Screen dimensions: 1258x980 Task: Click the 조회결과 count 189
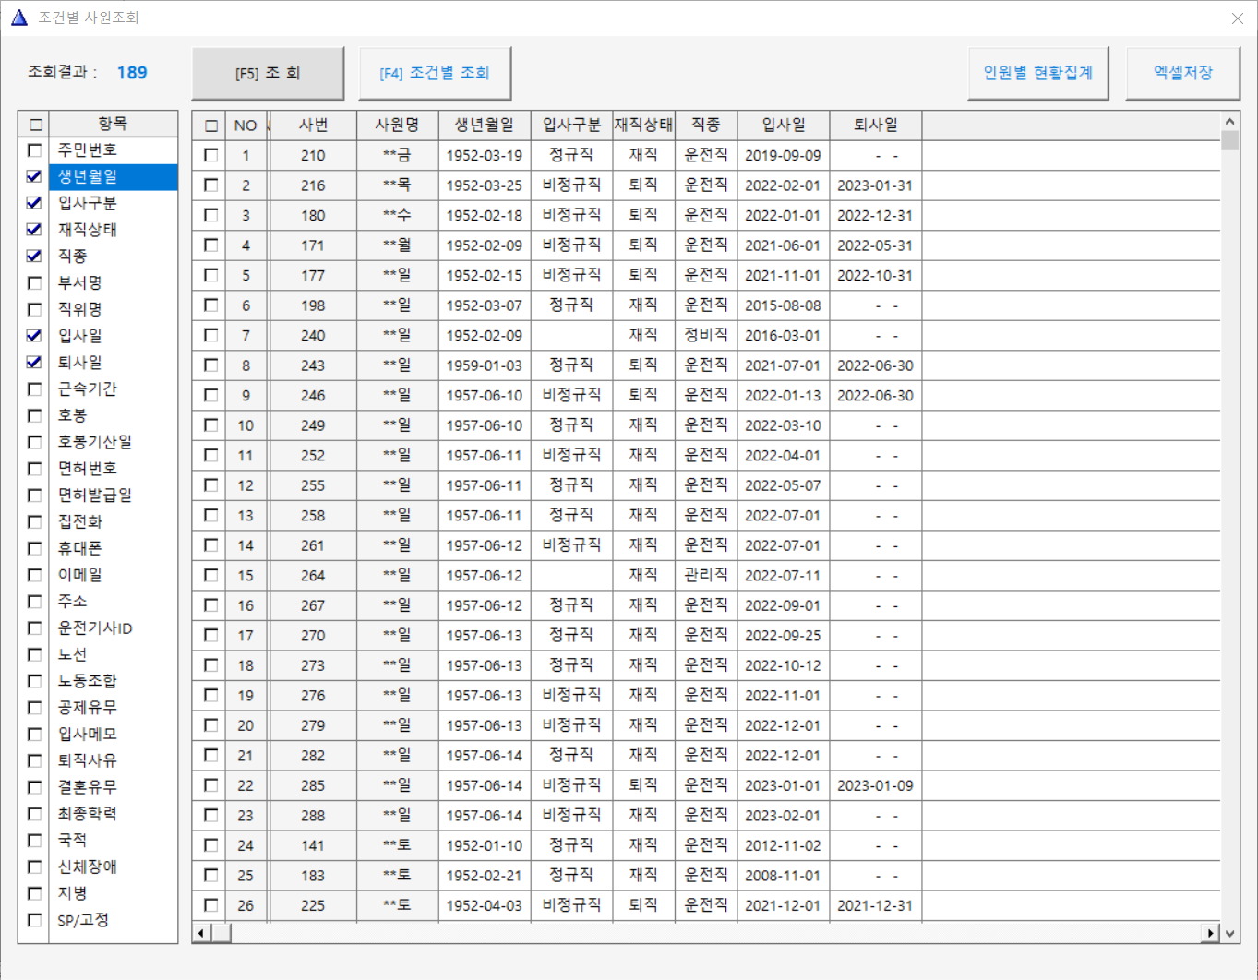click(x=132, y=73)
